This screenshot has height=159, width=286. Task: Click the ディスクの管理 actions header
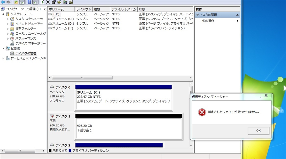point(217,15)
